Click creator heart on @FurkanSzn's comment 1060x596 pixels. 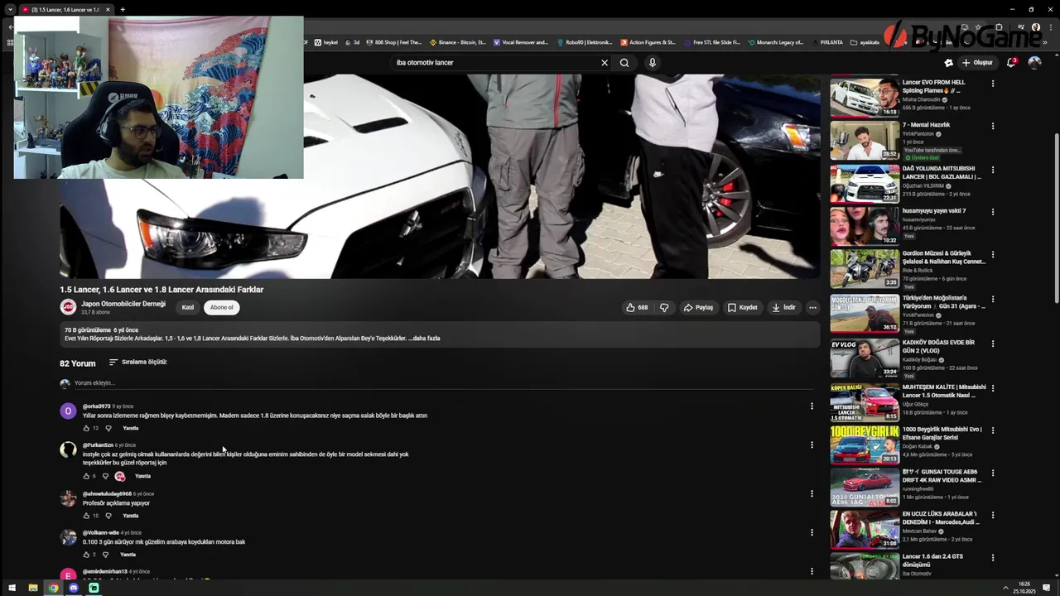click(x=120, y=476)
